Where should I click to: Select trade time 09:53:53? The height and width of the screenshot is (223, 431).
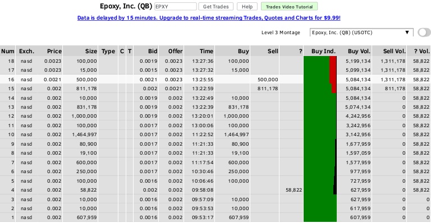pos(203,208)
